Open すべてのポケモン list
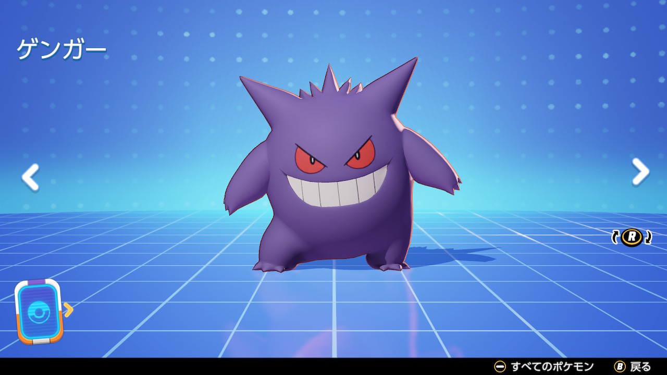 pos(552,367)
